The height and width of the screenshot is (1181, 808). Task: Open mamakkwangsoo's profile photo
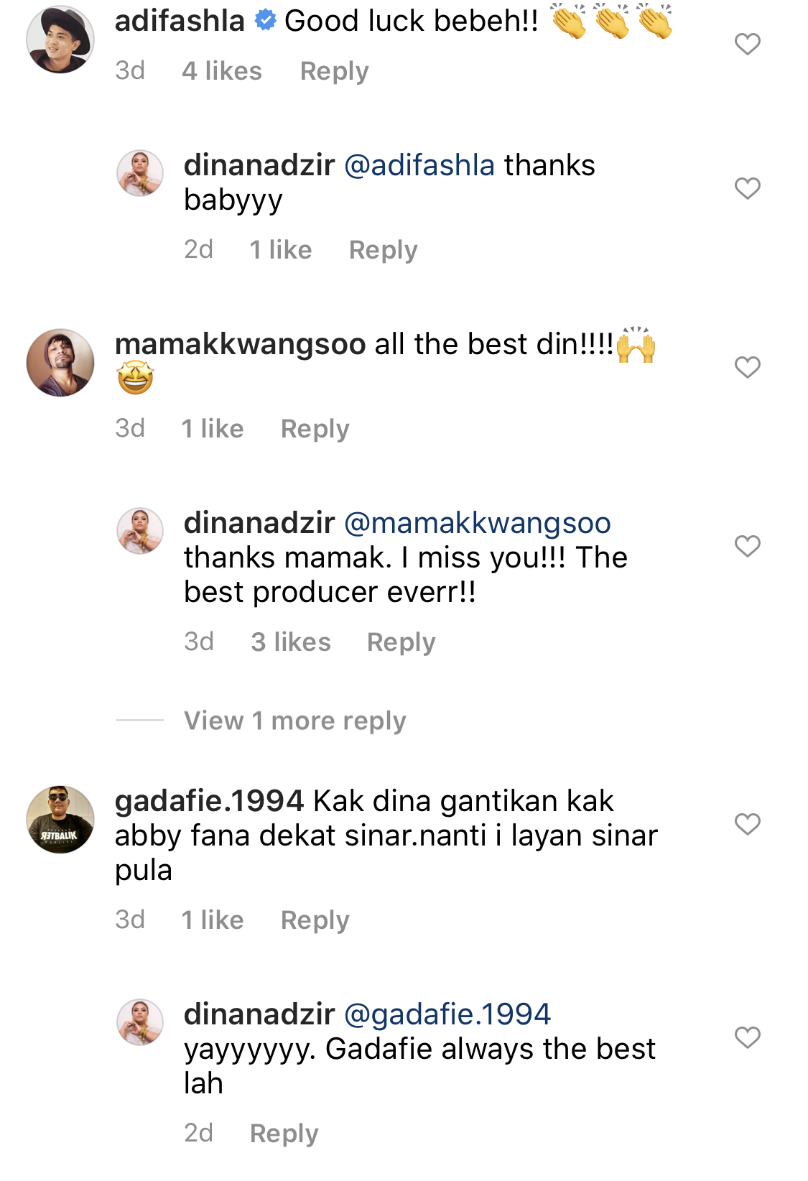pyautogui.click(x=60, y=363)
